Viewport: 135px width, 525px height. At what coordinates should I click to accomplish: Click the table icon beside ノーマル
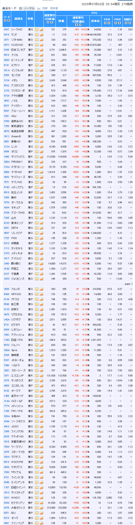[x=21, y=8]
